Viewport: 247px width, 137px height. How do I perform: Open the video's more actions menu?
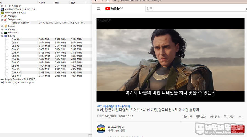click(241, 117)
